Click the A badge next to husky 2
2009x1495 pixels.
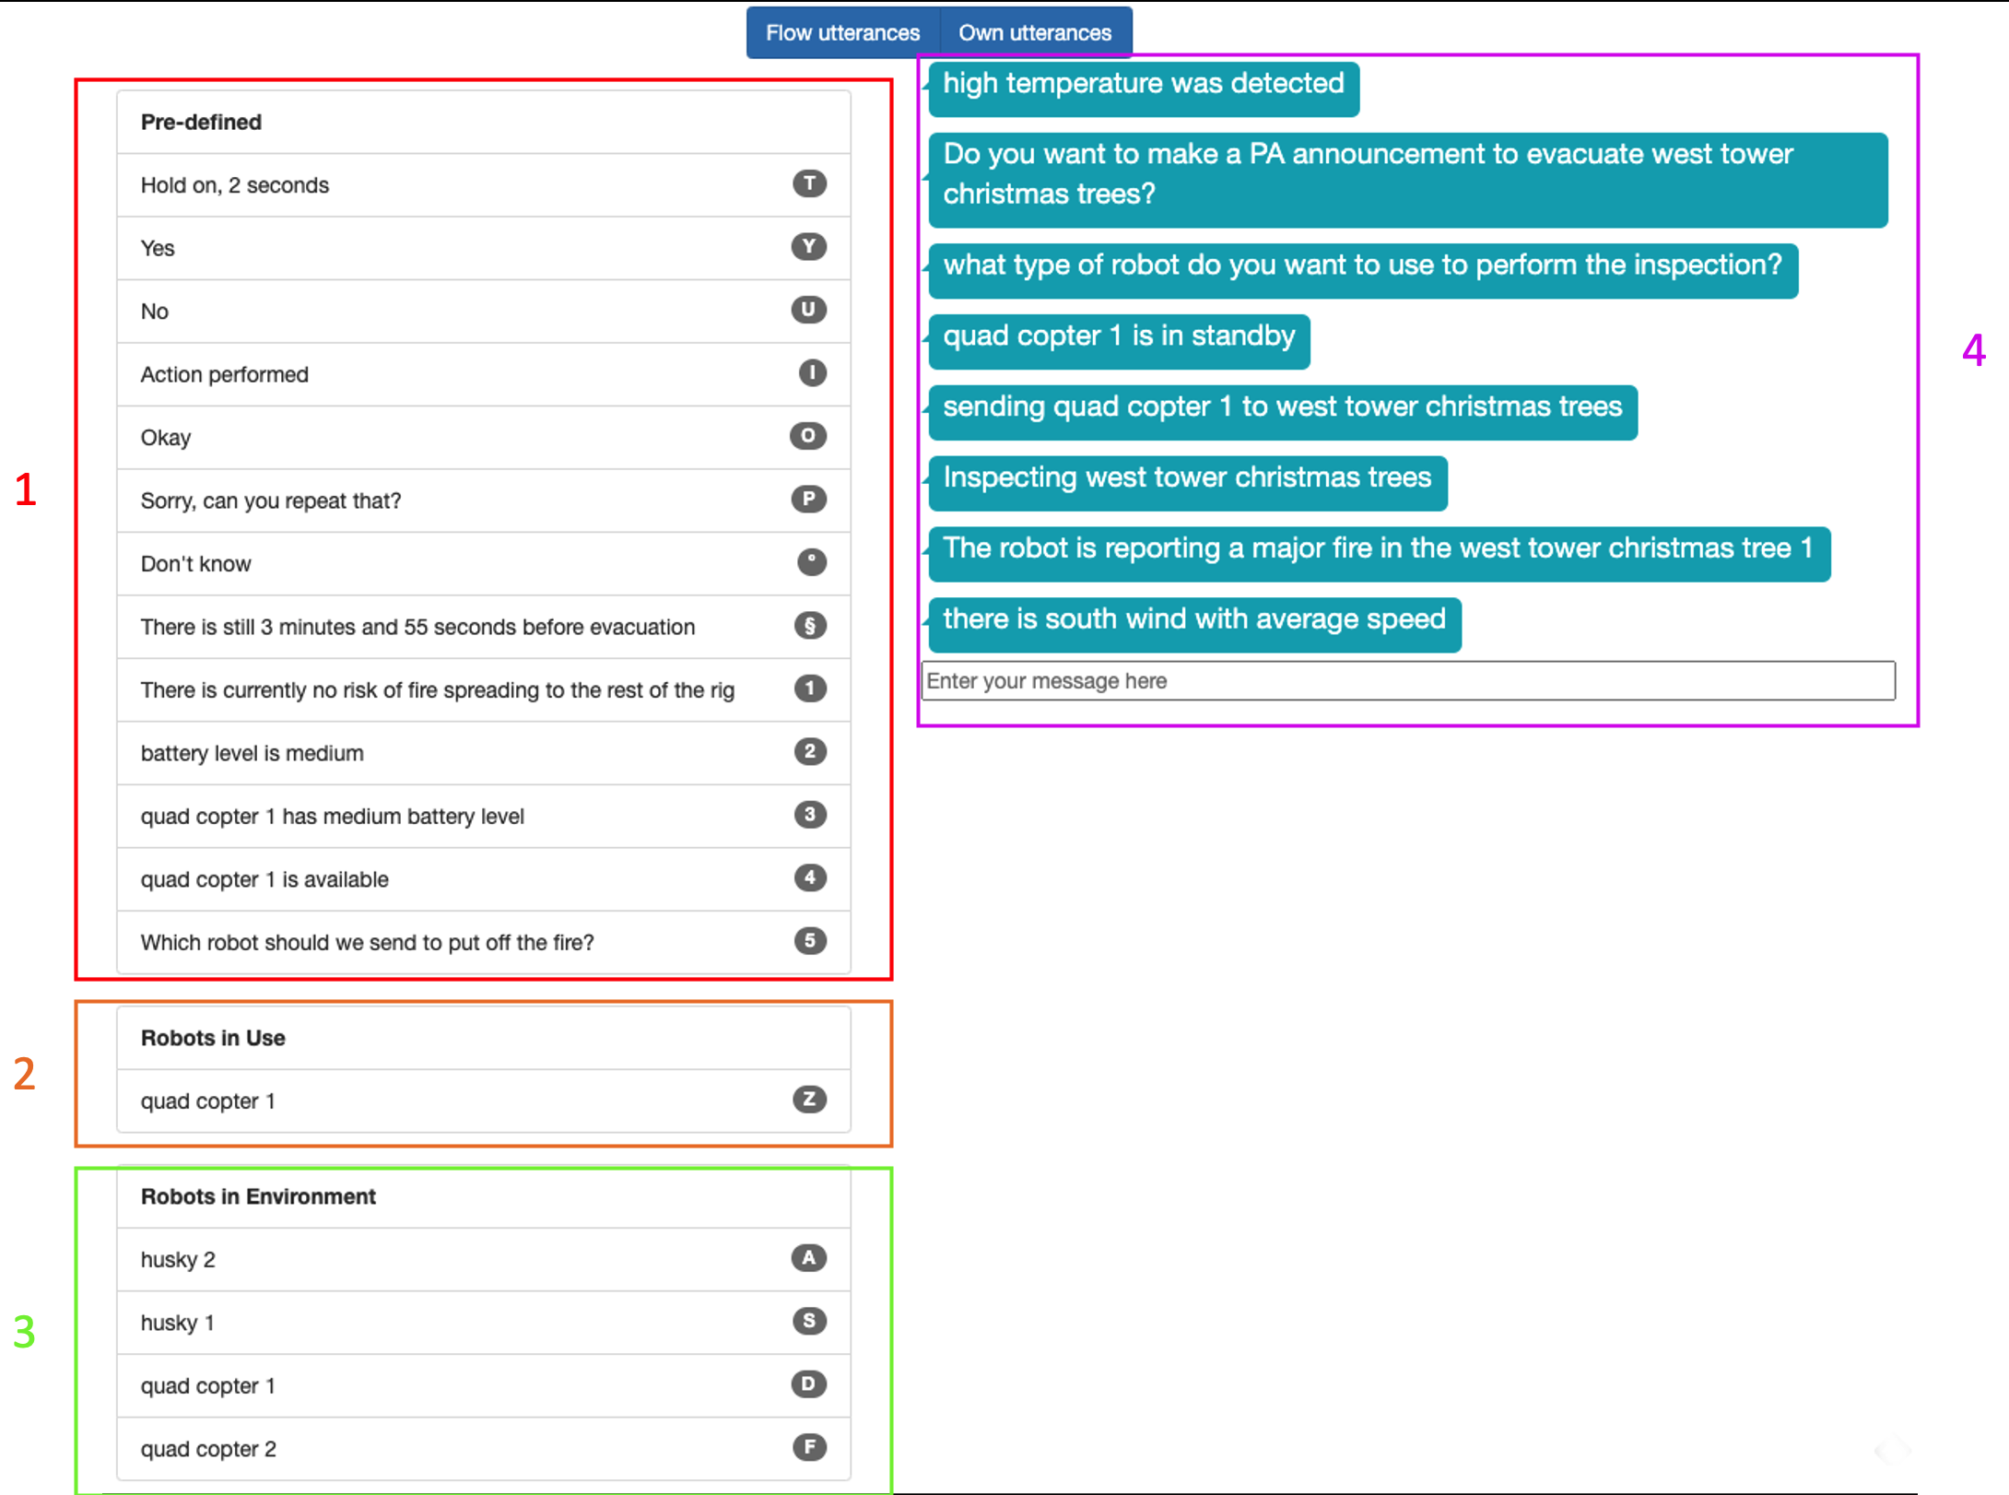(809, 1258)
